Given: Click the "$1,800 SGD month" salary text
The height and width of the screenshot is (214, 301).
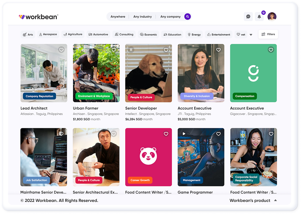Looking at the screenshot, I should (x=86, y=119).
